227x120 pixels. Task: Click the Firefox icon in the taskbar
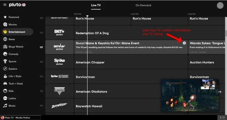2,118
